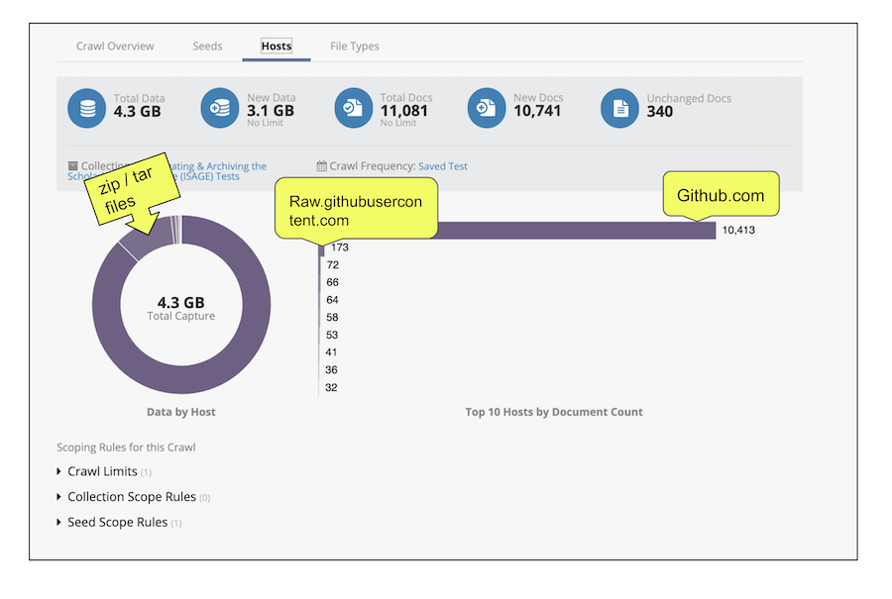The width and height of the screenshot is (892, 599).
Task: Click the New Data icon
Action: 220,108
